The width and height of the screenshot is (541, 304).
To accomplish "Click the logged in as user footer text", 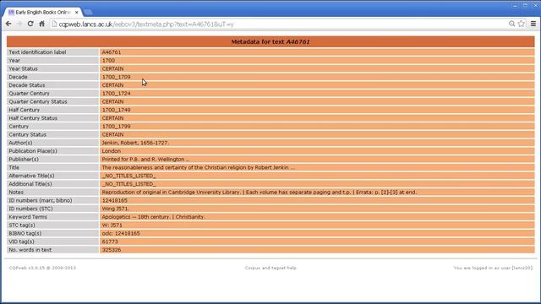I will (x=493, y=268).
